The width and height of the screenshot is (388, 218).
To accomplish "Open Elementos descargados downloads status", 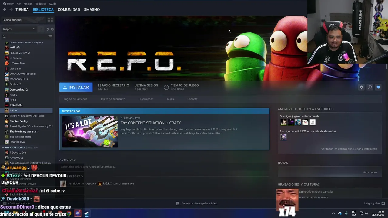I will [197, 203].
